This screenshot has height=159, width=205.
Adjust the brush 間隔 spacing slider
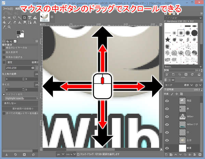183,70
